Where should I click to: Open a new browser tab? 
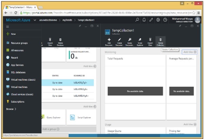pos(40,7)
